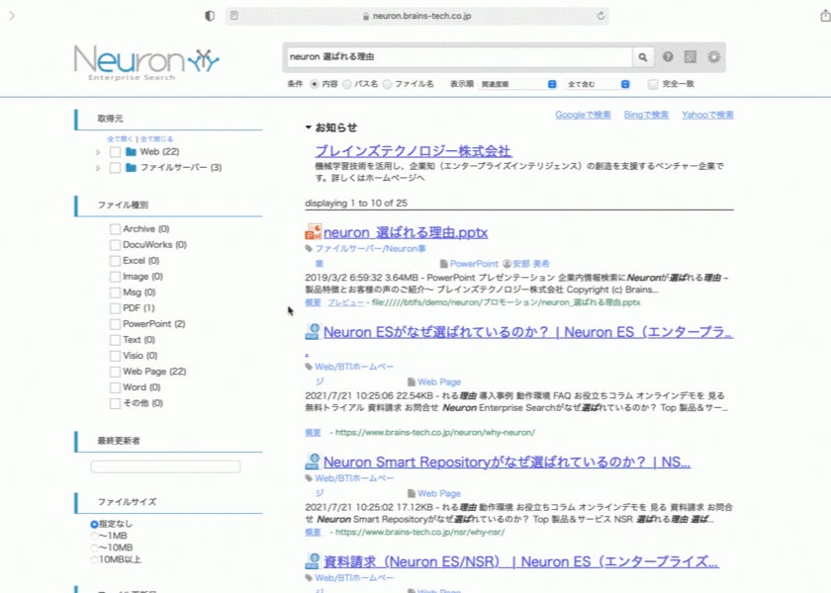Click the web page icon beside Neuron ES result
The width and height of the screenshot is (831, 593).
(x=313, y=331)
